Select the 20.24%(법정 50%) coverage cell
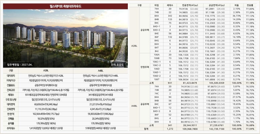Image resolution: width=260 pixels, height=134 pixels. click(101, 119)
